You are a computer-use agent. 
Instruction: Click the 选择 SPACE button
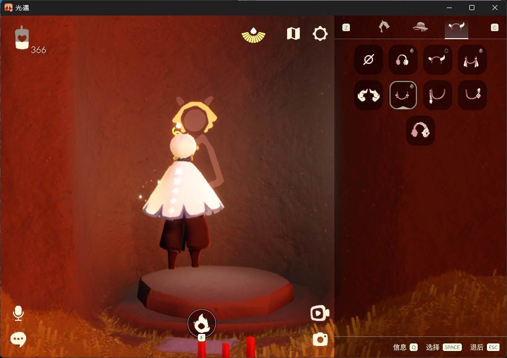(444, 347)
